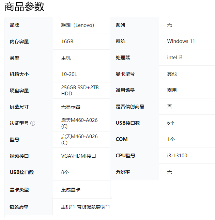This screenshot has width=215, height=220.
Task: Click the 系列 value 无
Action: click(x=170, y=25)
